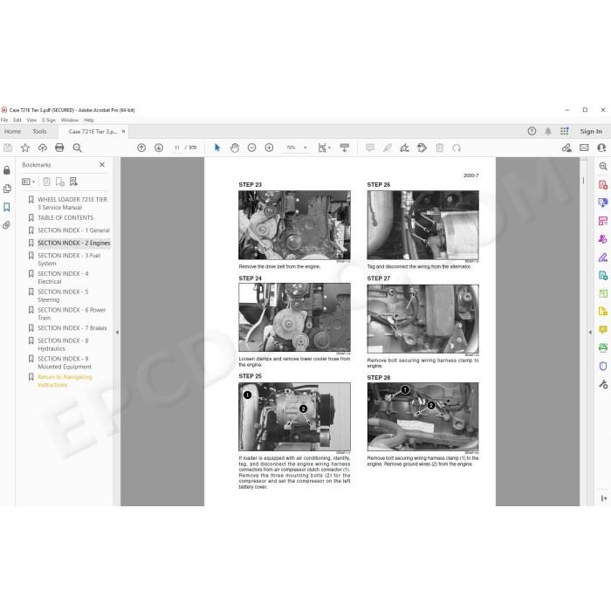Click Return to Navigating Instructions bookmark
The image size is (611, 611).
pyautogui.click(x=65, y=381)
